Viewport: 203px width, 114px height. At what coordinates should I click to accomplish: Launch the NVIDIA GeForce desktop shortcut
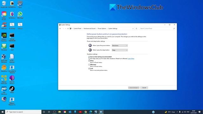(x=4, y=37)
